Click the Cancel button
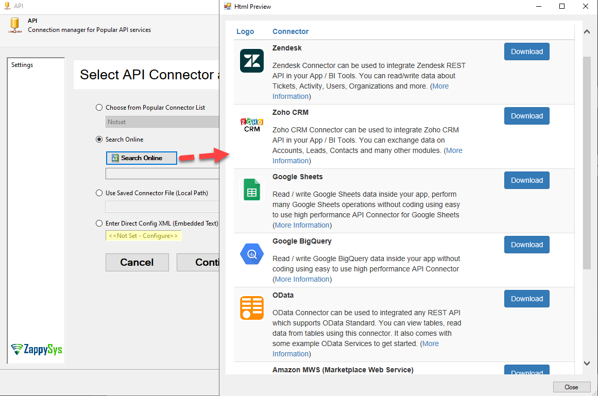The width and height of the screenshot is (598, 396). pos(137,262)
